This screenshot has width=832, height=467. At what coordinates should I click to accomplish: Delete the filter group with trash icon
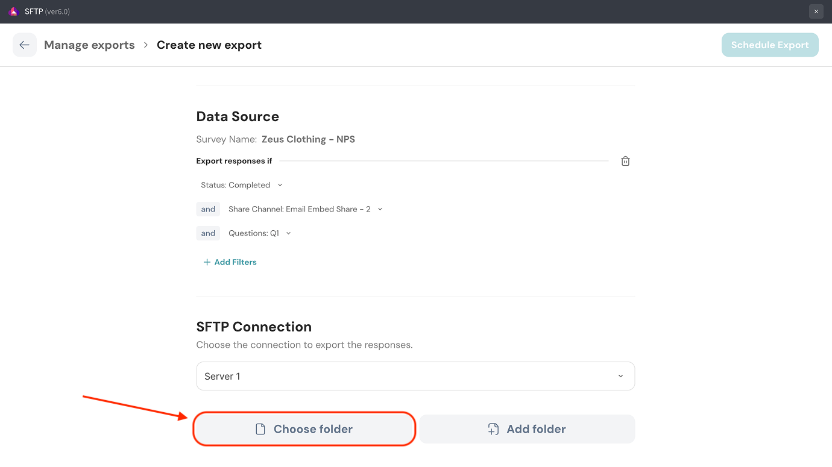(625, 161)
